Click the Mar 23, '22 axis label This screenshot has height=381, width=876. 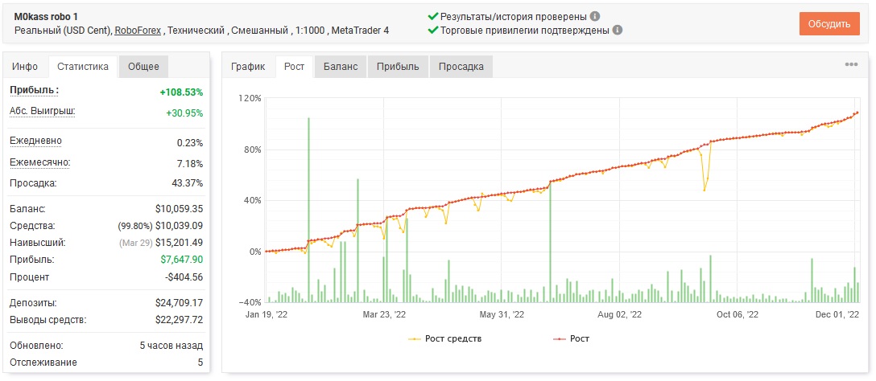click(384, 314)
